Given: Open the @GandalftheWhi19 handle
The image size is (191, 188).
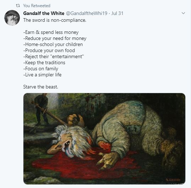Looking at the screenshot, I should tap(87, 13).
